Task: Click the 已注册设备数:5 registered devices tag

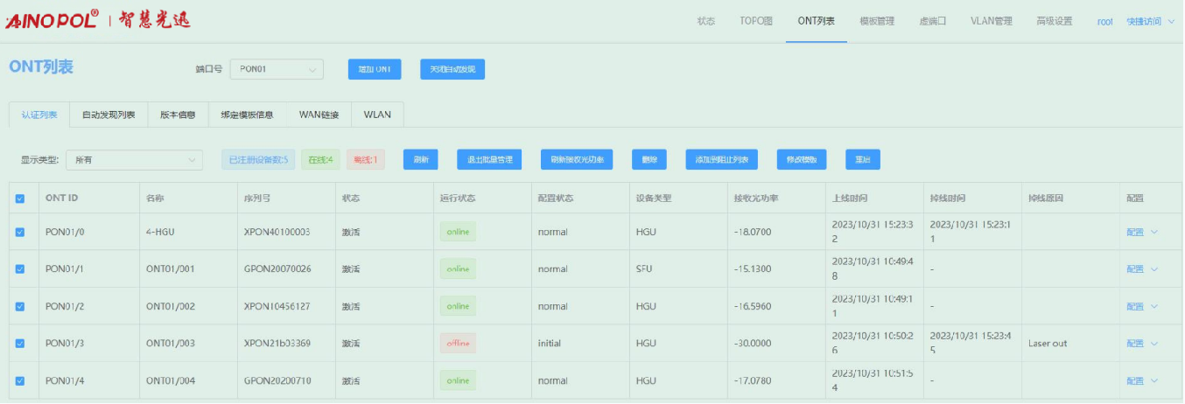Action: (x=258, y=159)
